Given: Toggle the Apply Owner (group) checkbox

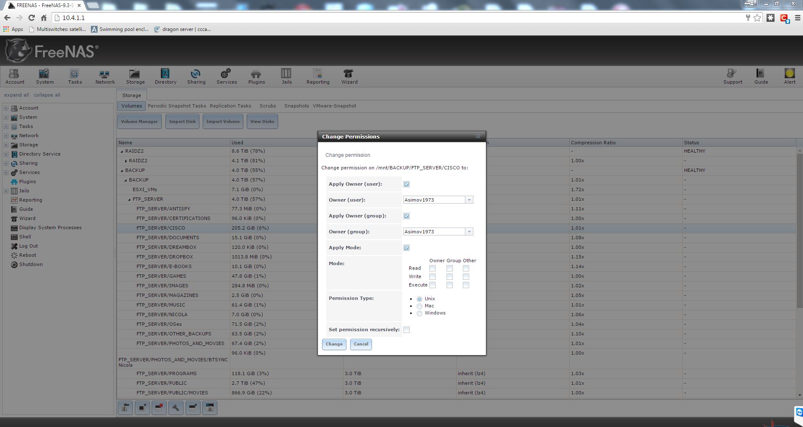Looking at the screenshot, I should (x=406, y=216).
